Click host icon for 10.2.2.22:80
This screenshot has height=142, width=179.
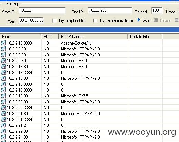click(x=3, y=131)
